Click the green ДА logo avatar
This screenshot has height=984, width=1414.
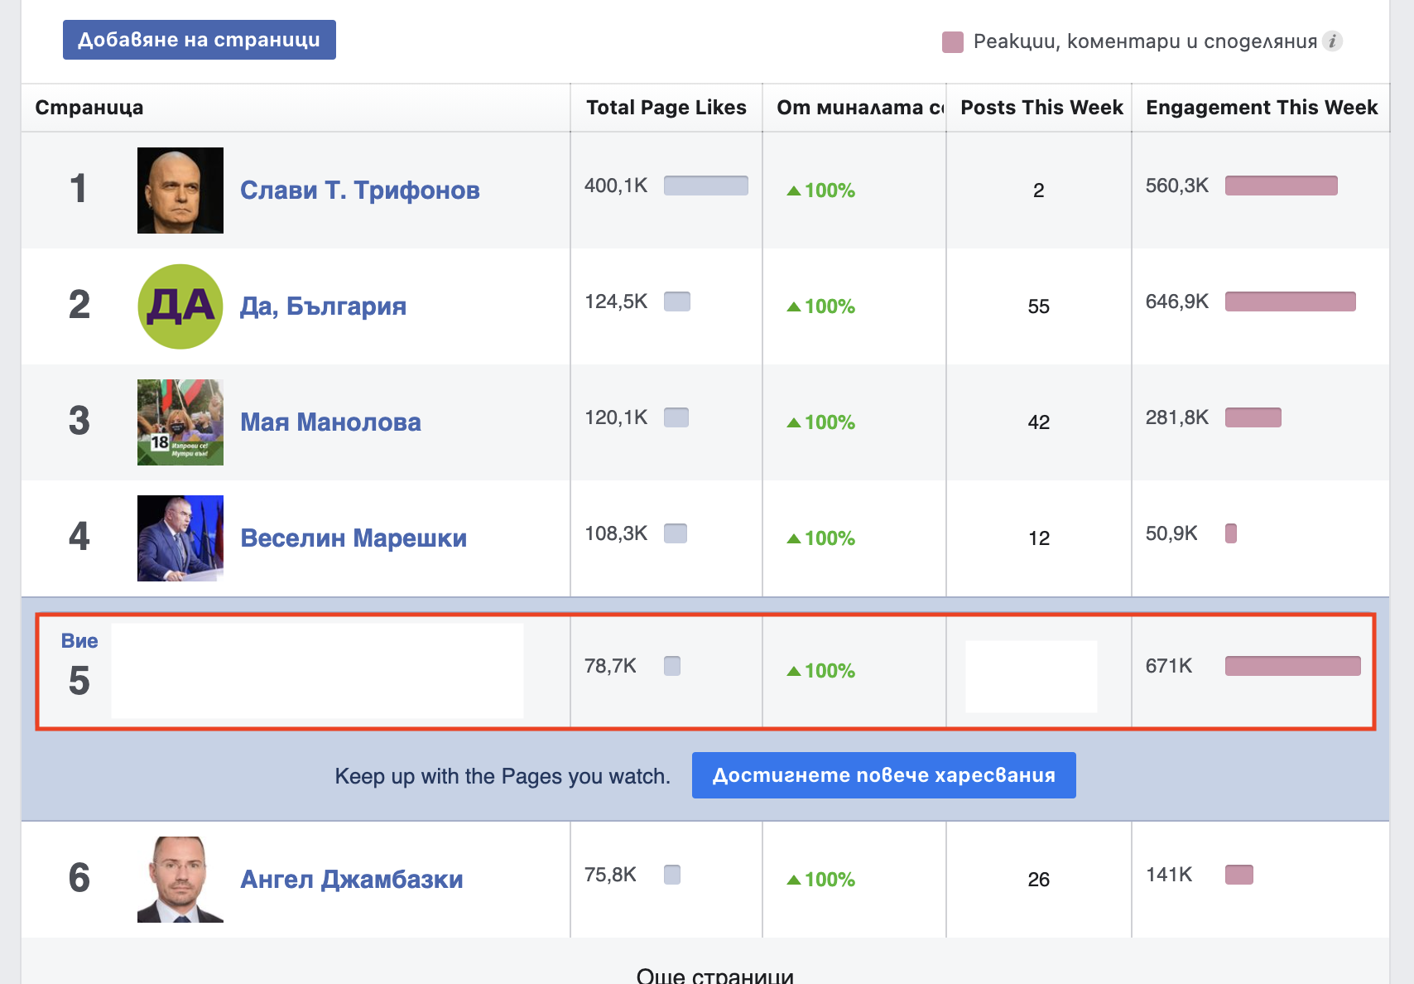[180, 306]
